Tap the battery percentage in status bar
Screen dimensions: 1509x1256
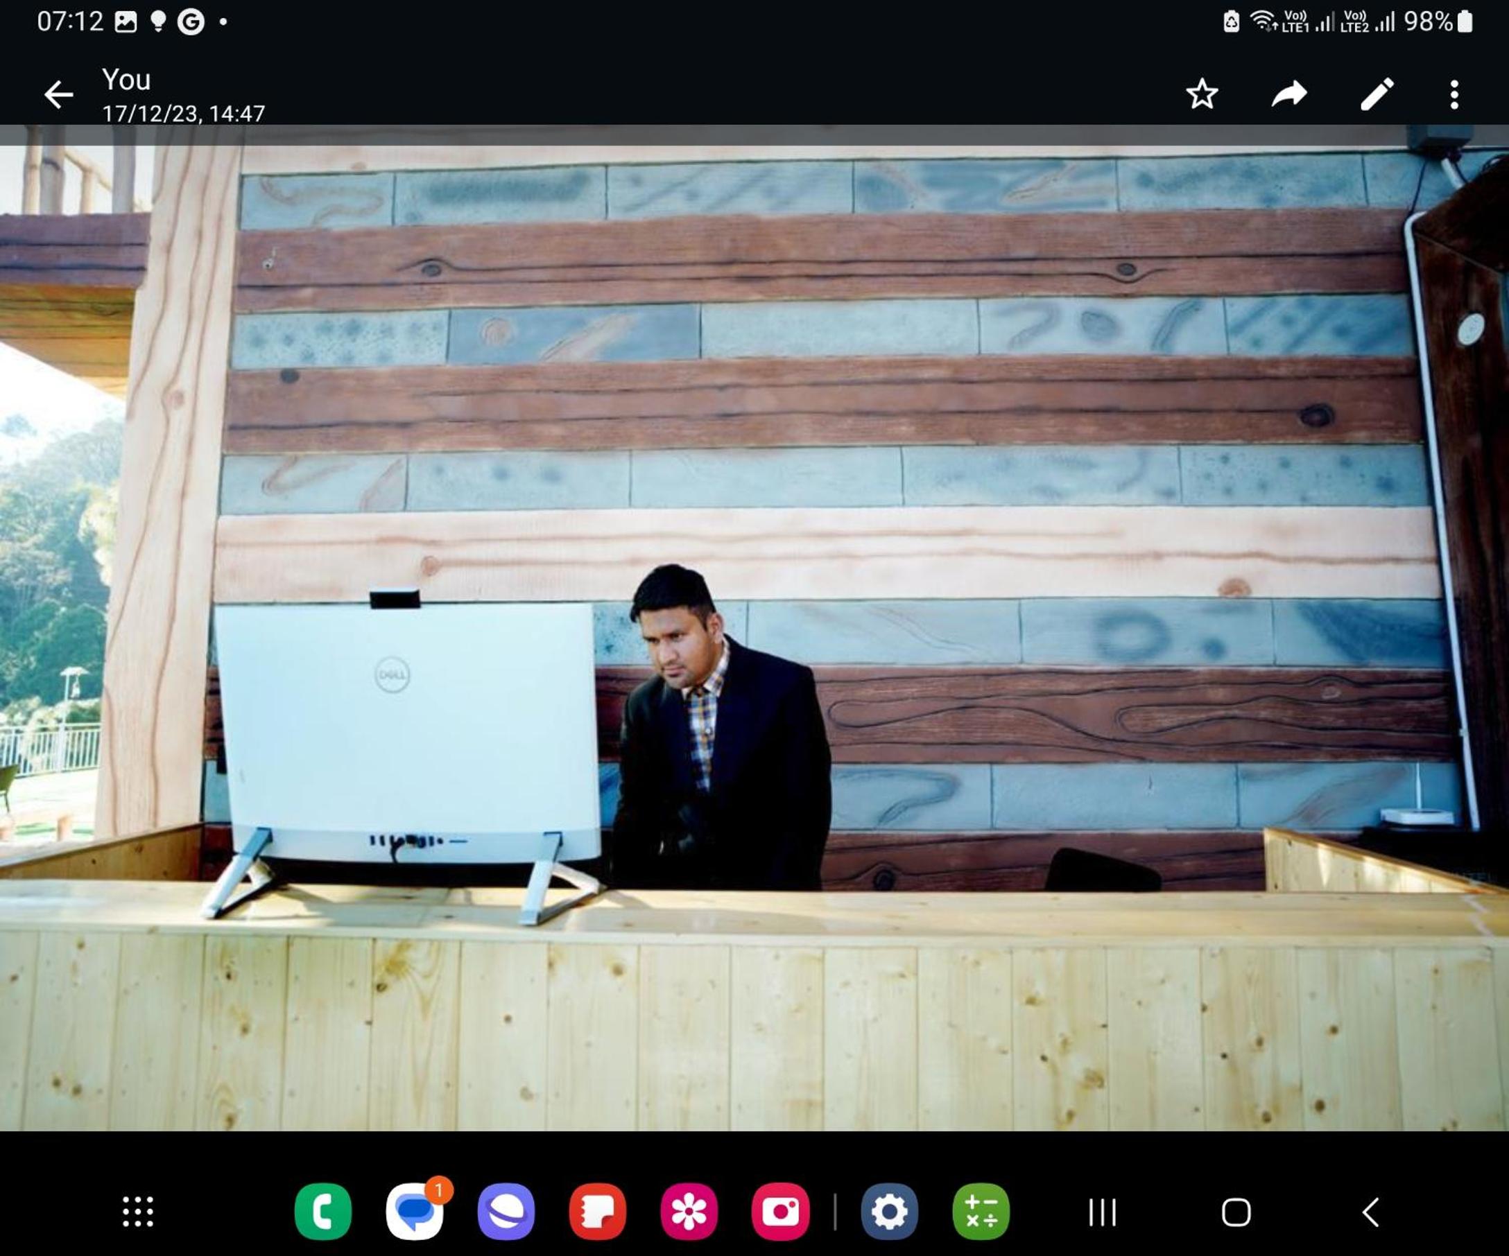(x=1429, y=21)
